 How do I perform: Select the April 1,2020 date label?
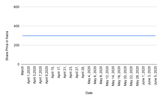coord(29,75)
